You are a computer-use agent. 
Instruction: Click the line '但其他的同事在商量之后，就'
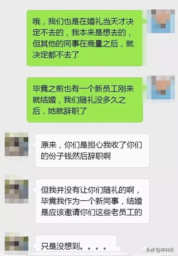(x=83, y=44)
